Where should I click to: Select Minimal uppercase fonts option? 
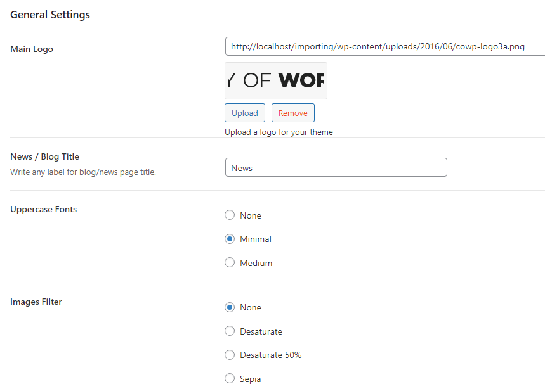(230, 239)
